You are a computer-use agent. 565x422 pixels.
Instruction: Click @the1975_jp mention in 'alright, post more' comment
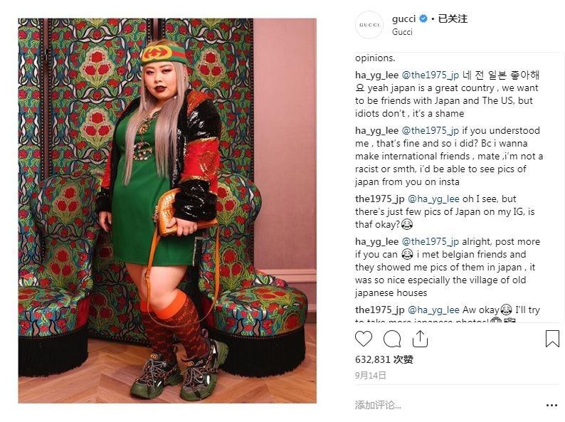coord(431,242)
